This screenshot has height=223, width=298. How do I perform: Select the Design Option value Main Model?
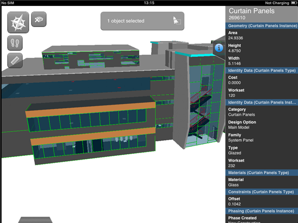click(239, 127)
